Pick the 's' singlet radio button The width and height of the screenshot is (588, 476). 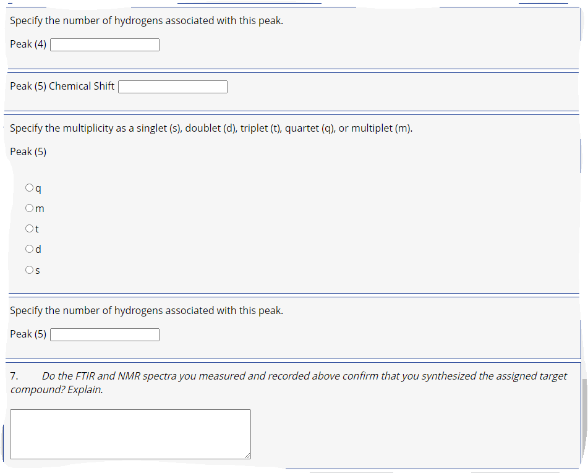click(x=29, y=270)
